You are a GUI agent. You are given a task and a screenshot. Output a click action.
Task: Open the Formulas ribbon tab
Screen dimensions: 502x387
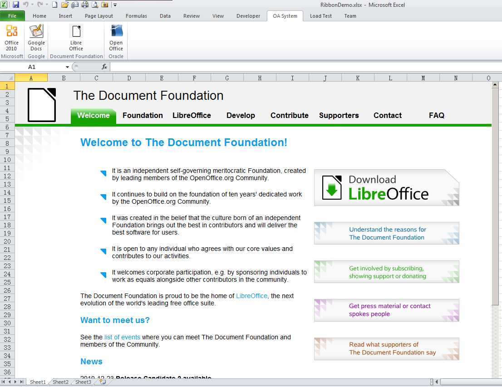(136, 16)
